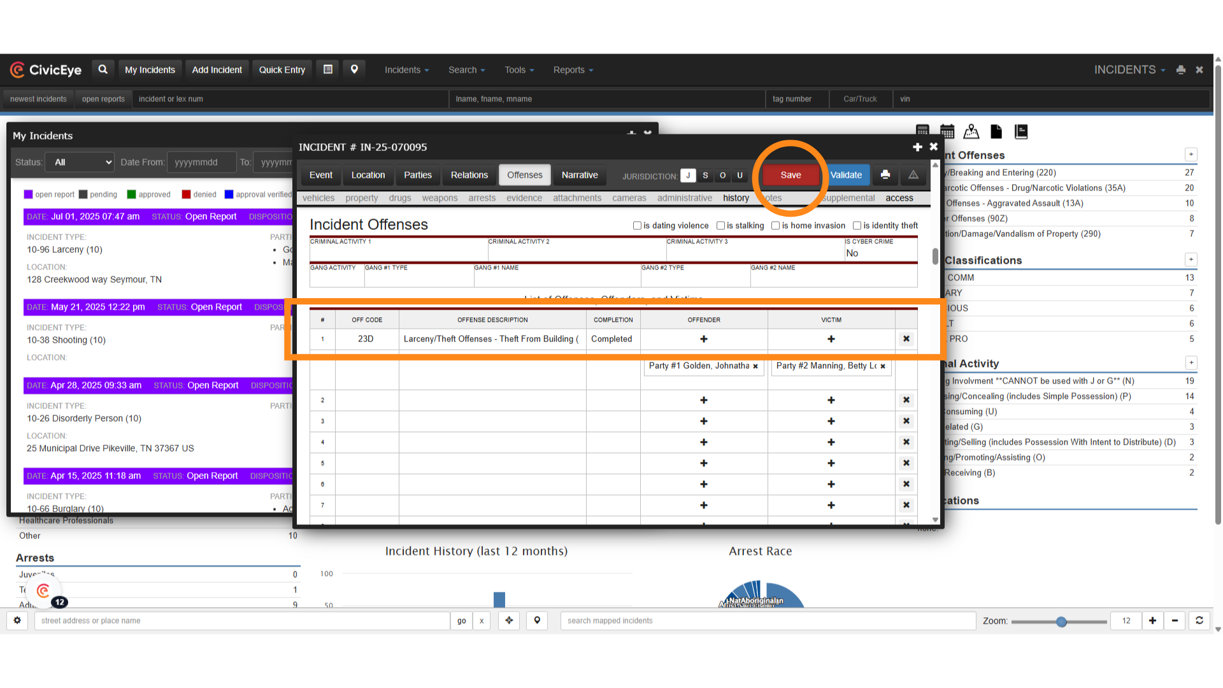The height and width of the screenshot is (688, 1223).
Task: Add an offender to offense row 2
Action: click(x=704, y=400)
